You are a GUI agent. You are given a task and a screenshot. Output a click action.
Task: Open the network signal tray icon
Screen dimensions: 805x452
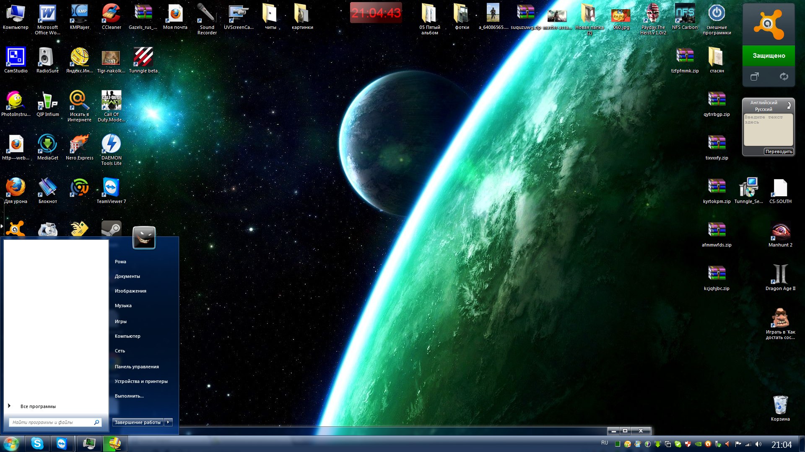[748, 444]
